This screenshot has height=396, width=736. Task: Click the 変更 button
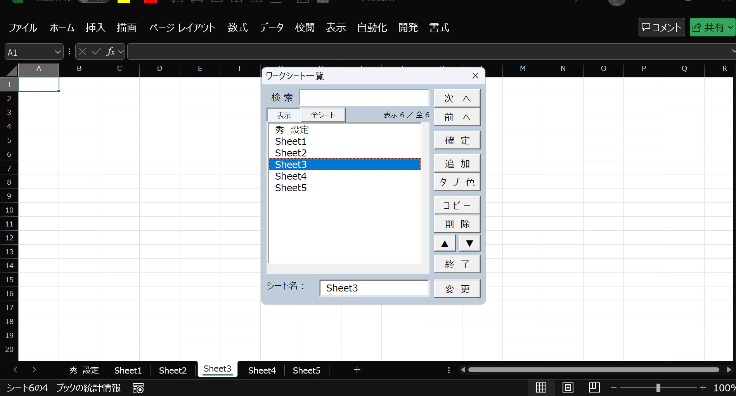pyautogui.click(x=457, y=289)
